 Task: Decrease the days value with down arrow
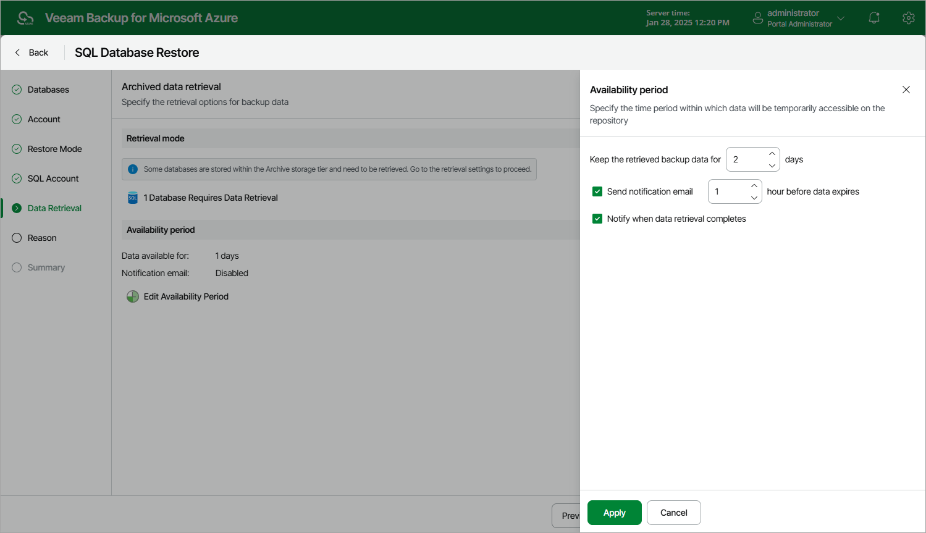pos(772,166)
